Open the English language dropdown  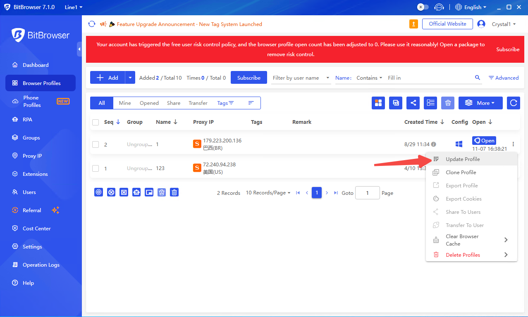tap(471, 7)
